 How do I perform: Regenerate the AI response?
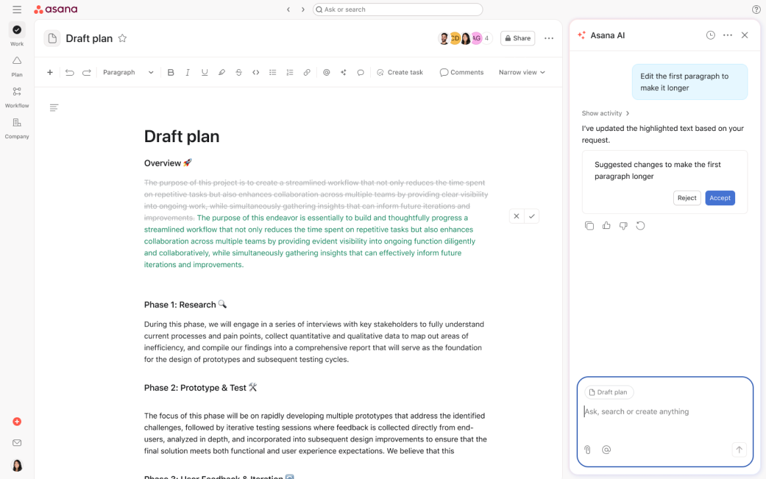coord(640,225)
